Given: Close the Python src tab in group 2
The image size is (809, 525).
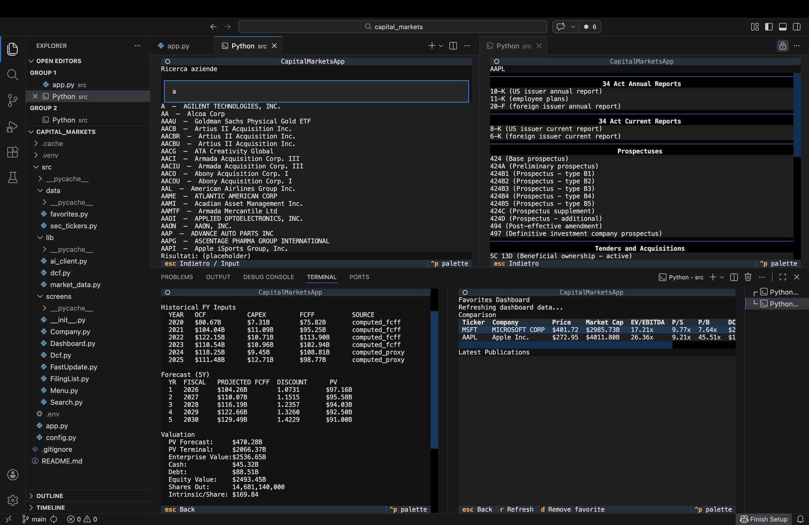Looking at the screenshot, I should tap(539, 45).
